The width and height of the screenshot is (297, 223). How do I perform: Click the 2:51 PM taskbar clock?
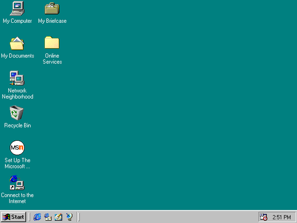[x=282, y=217]
